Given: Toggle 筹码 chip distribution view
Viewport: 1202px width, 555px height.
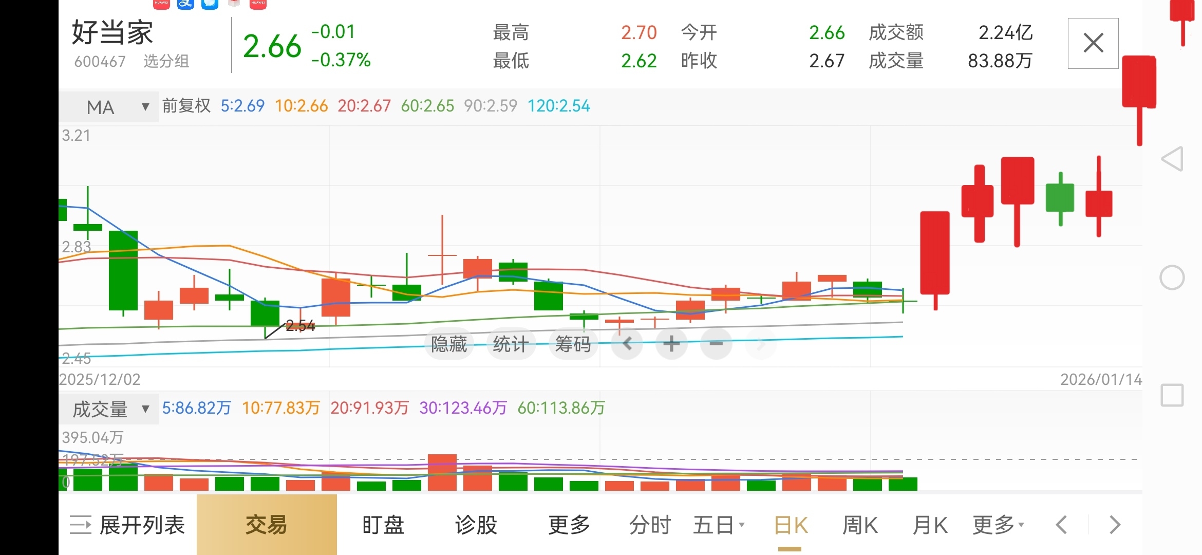Looking at the screenshot, I should (573, 344).
